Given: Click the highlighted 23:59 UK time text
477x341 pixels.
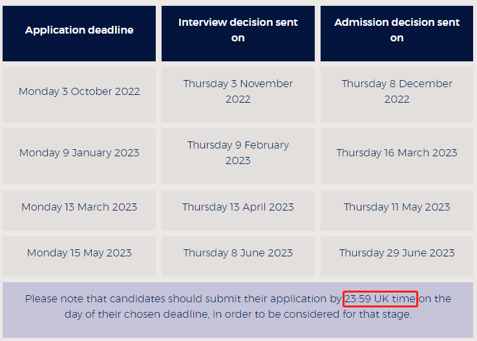Looking at the screenshot, I should (x=380, y=299).
